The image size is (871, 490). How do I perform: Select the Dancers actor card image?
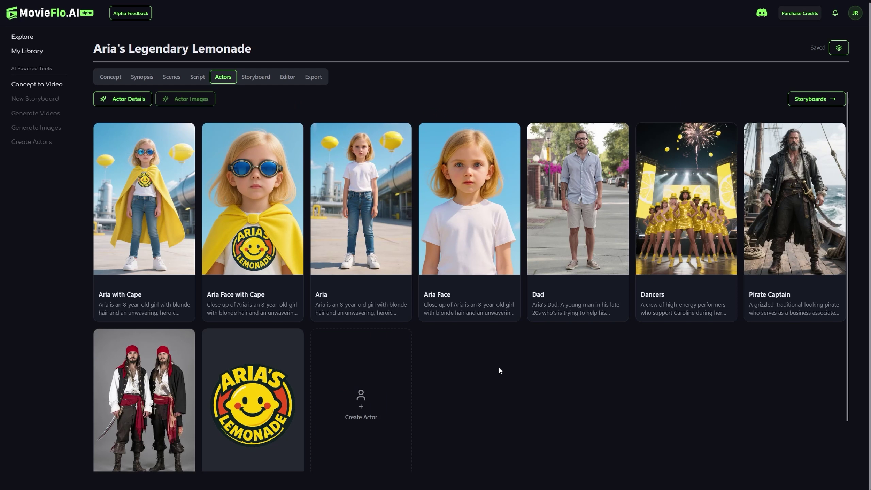point(686,198)
